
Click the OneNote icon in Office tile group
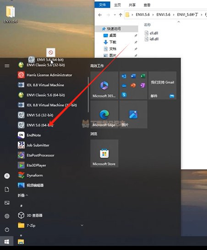tap(142, 85)
